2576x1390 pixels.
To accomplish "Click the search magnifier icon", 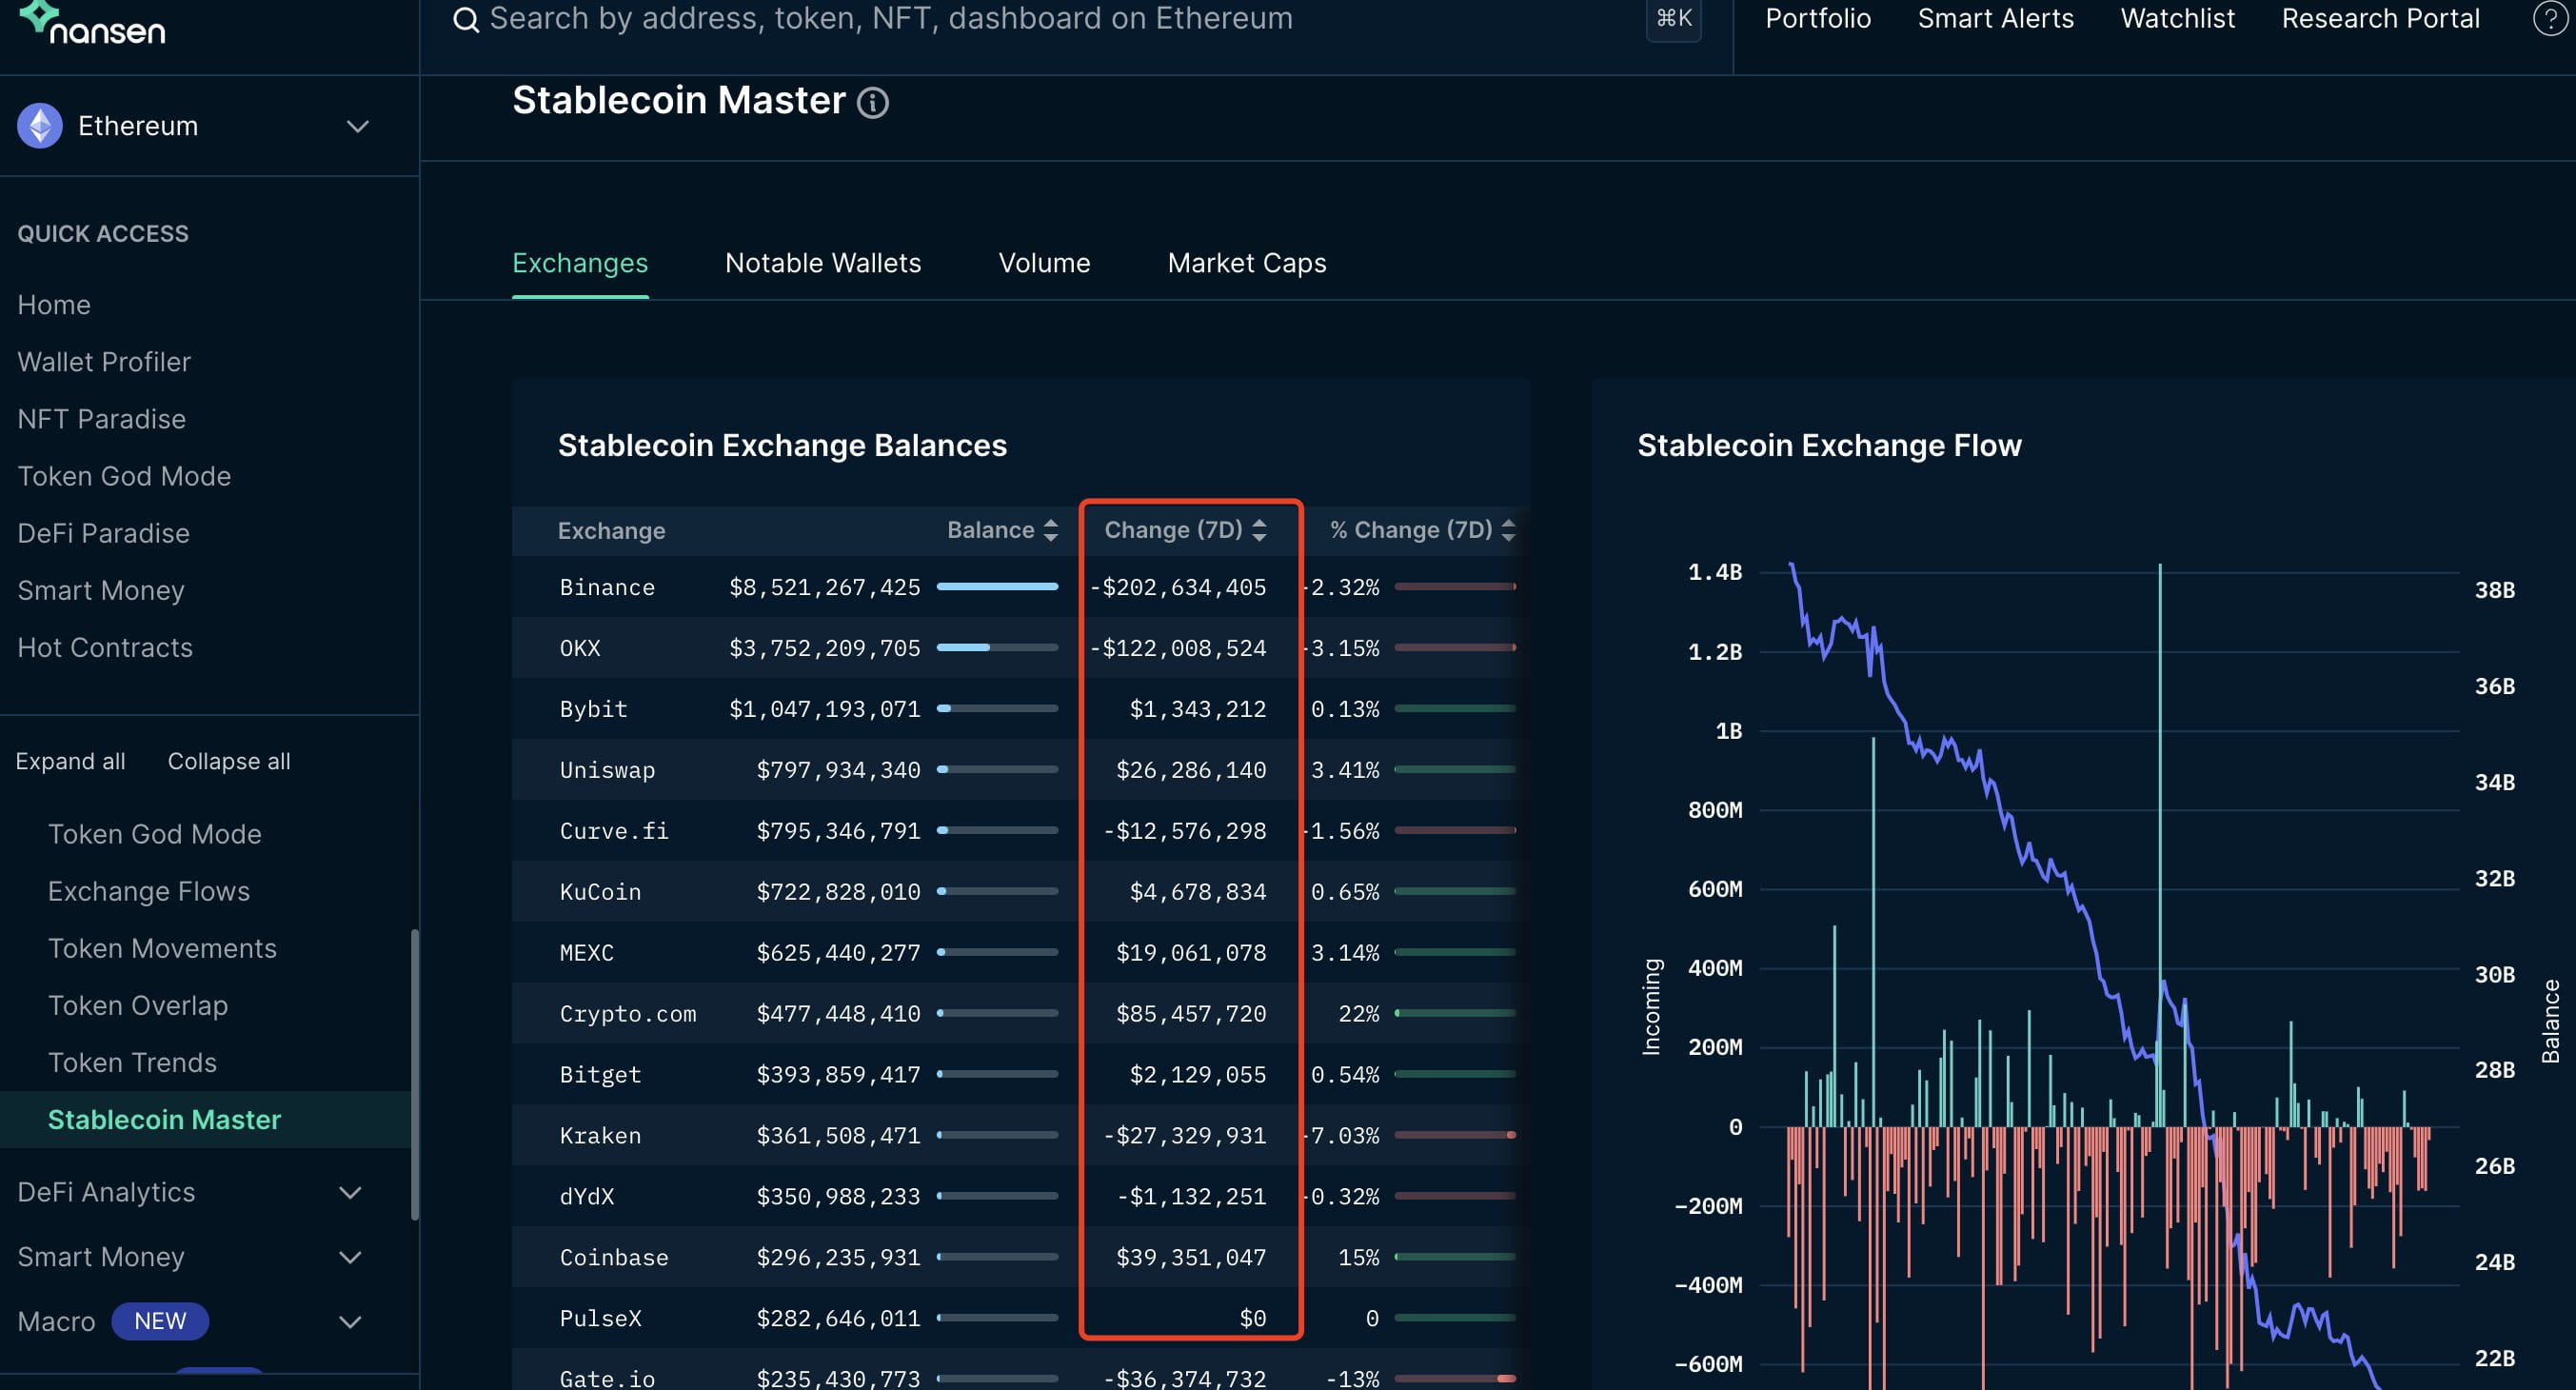I will (466, 19).
